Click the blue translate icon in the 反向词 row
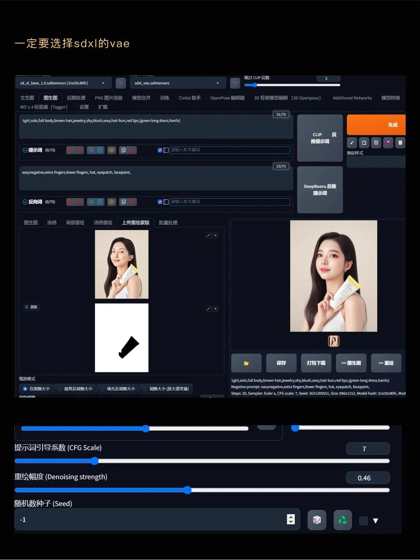 point(91,202)
